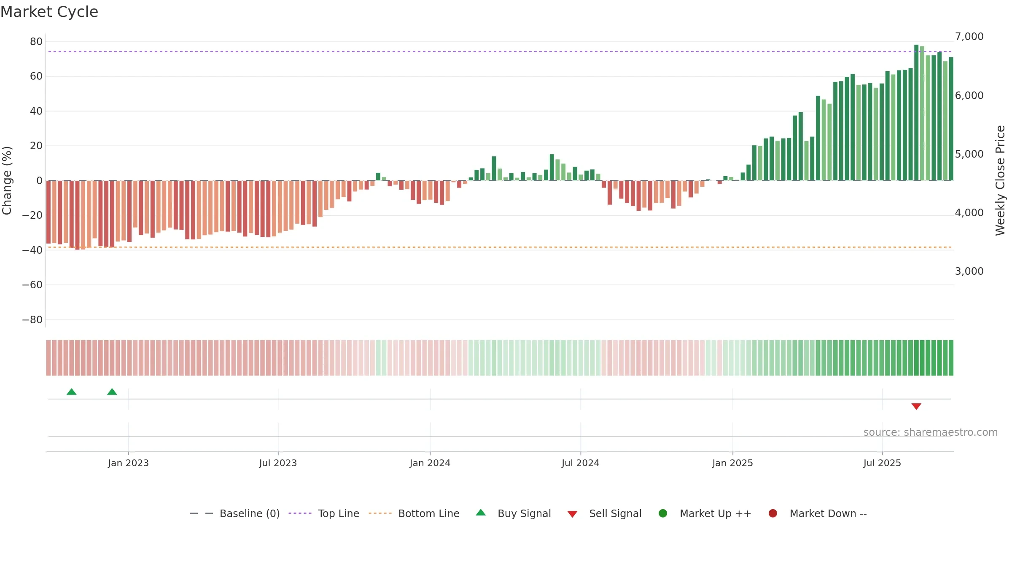Click the orange dotted Bottom Line legend swatch
1012x569 pixels.
click(x=380, y=513)
